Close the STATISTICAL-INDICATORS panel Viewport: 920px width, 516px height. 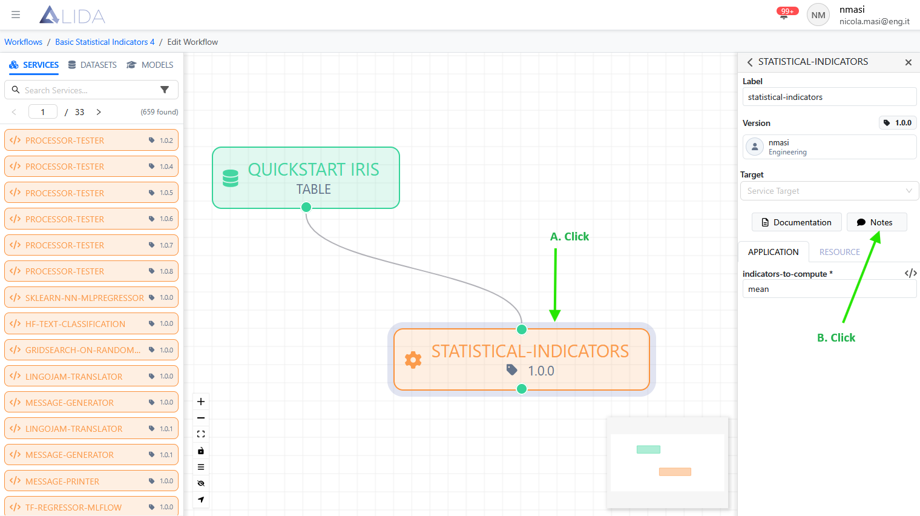tap(908, 62)
